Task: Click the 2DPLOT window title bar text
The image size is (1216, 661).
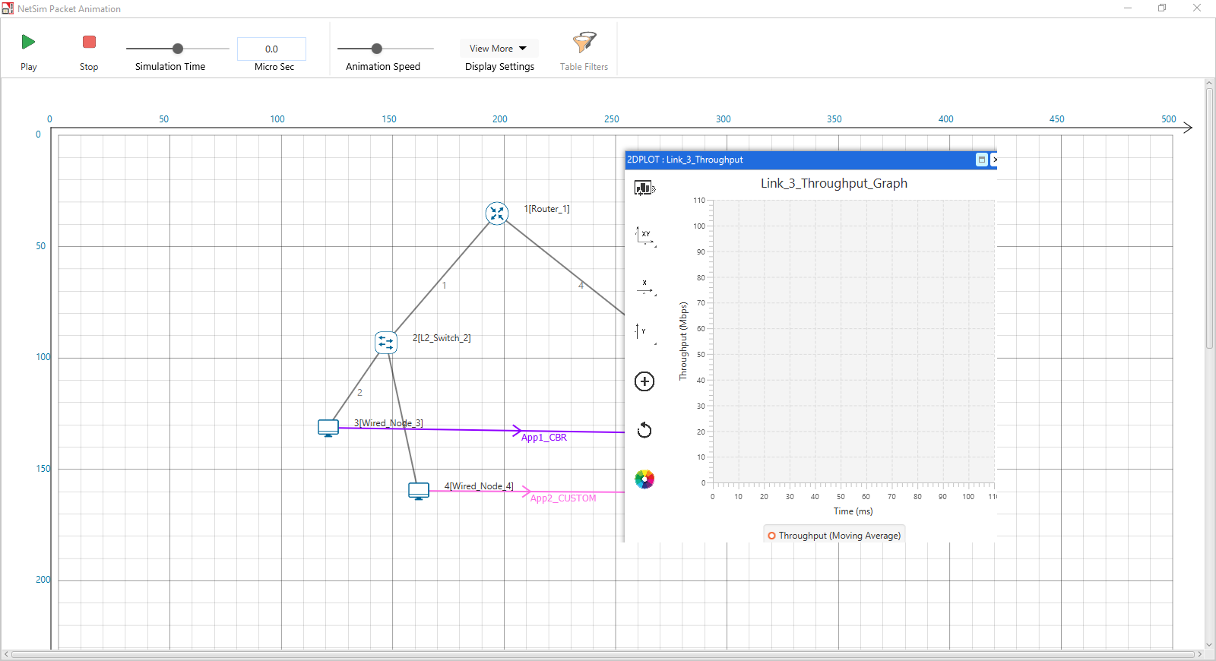Action: click(685, 160)
